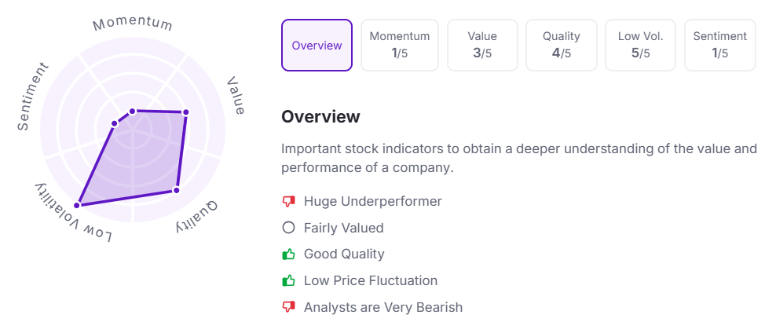Click thumbs-down icon beside Huge Underperformer
This screenshot has width=776, height=333.
[x=288, y=201]
